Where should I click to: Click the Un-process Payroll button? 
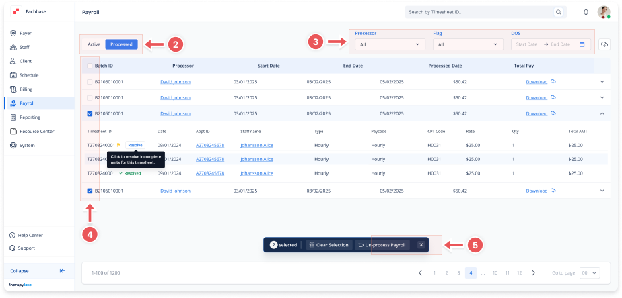382,245
